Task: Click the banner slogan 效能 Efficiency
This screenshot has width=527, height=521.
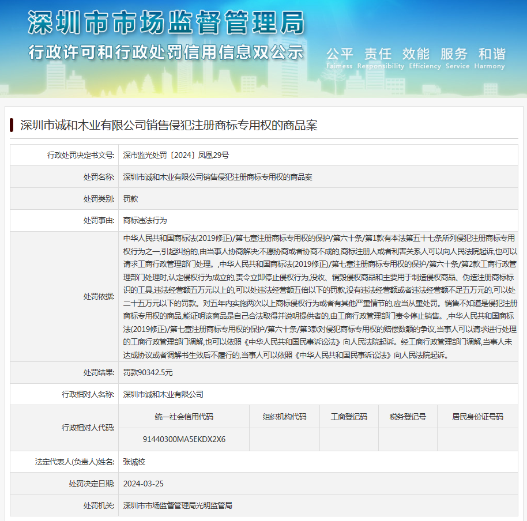Action: pyautogui.click(x=425, y=58)
